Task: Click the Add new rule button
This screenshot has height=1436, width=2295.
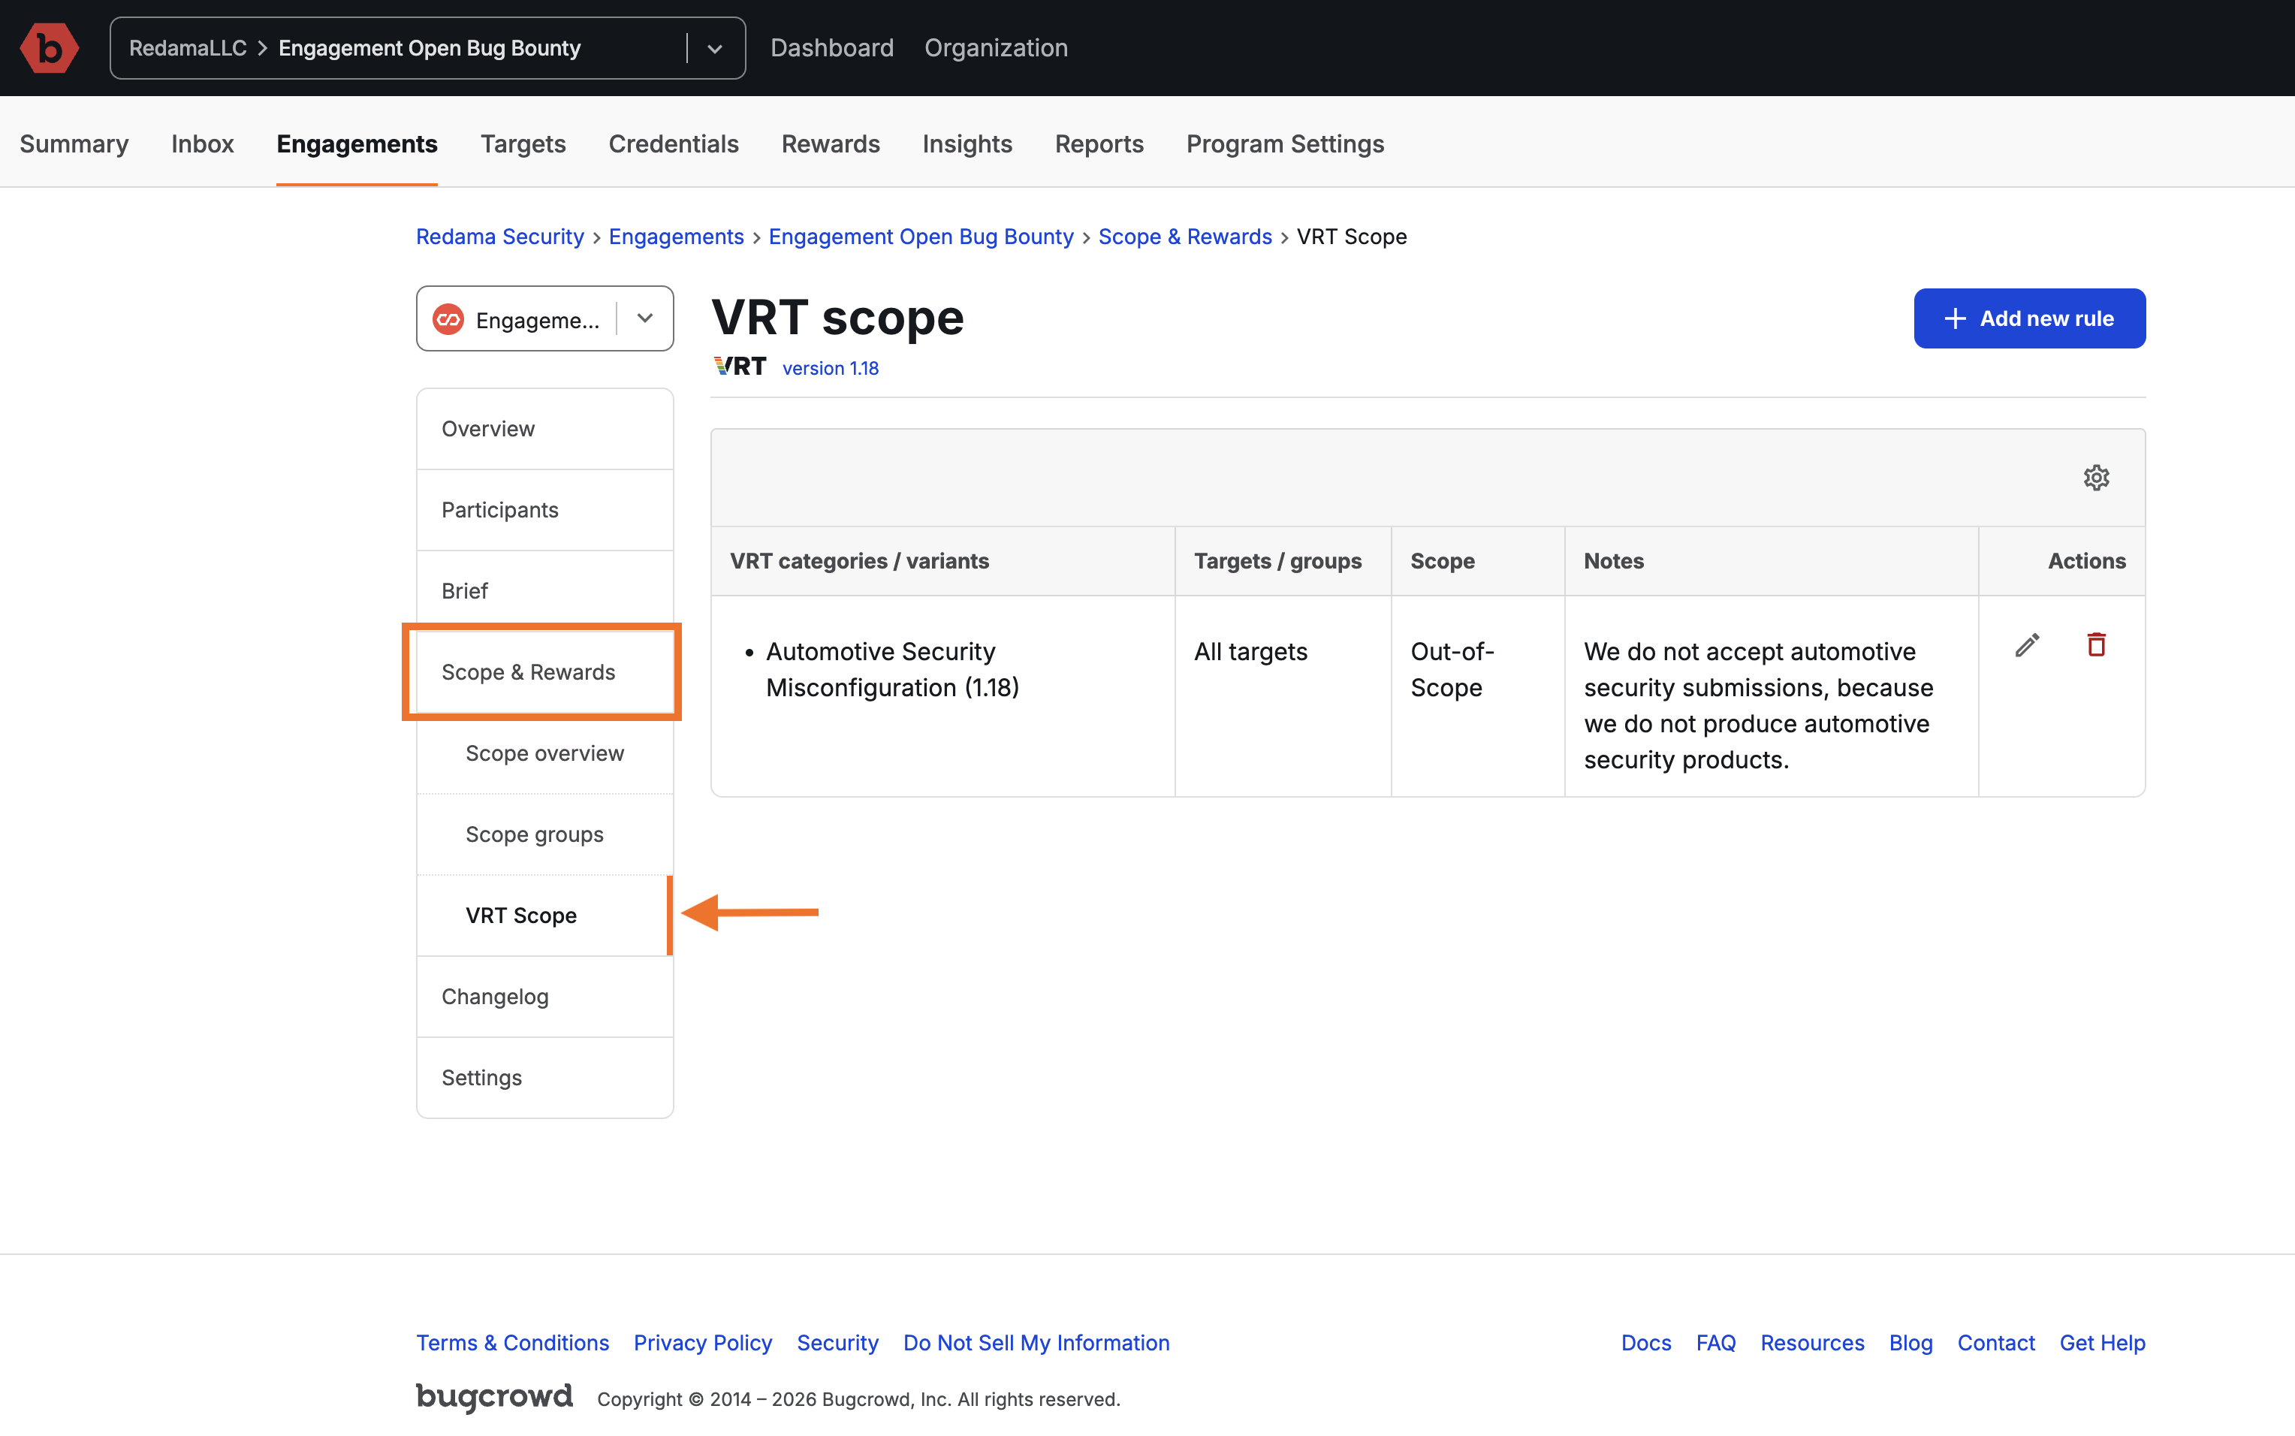Action: tap(2029, 318)
